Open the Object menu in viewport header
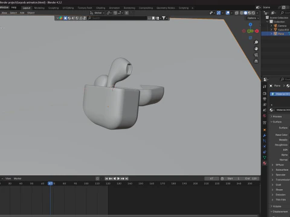The image size is (290, 217). click(x=31, y=13)
